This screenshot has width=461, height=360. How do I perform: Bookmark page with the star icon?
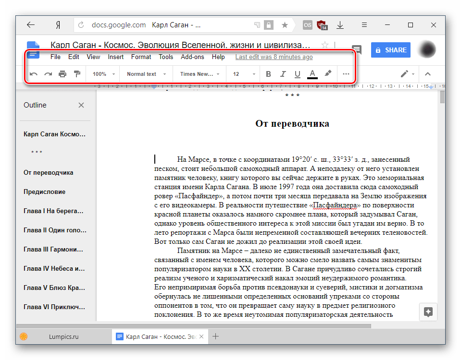tap(285, 25)
